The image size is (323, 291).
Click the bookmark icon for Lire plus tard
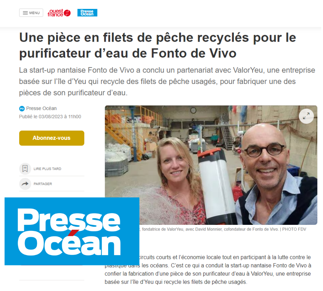[x=25, y=169]
